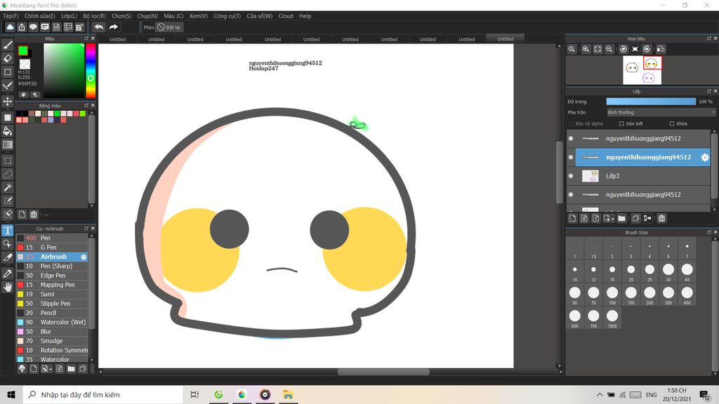Open the Công cụ(T) menu
Screen dimensions: 719x404
227,16
